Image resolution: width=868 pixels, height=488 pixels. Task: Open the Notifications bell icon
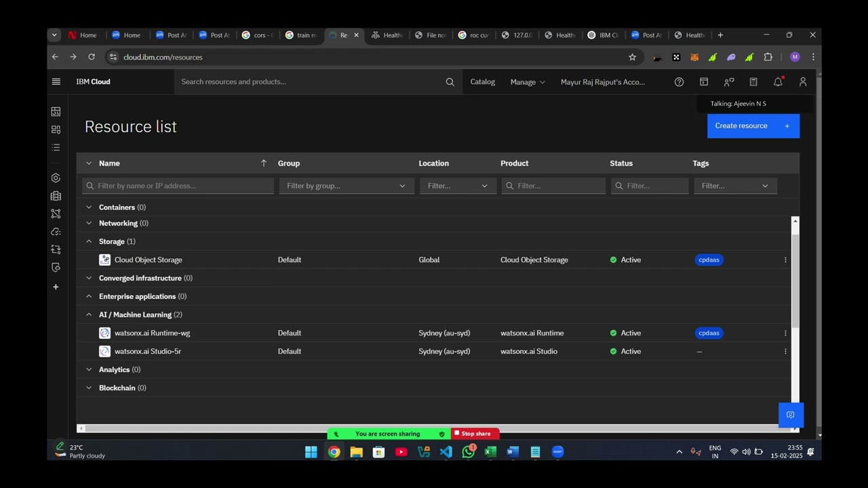(778, 82)
